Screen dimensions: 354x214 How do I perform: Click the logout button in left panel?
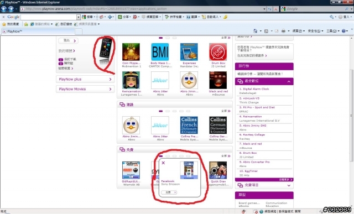tap(68, 40)
